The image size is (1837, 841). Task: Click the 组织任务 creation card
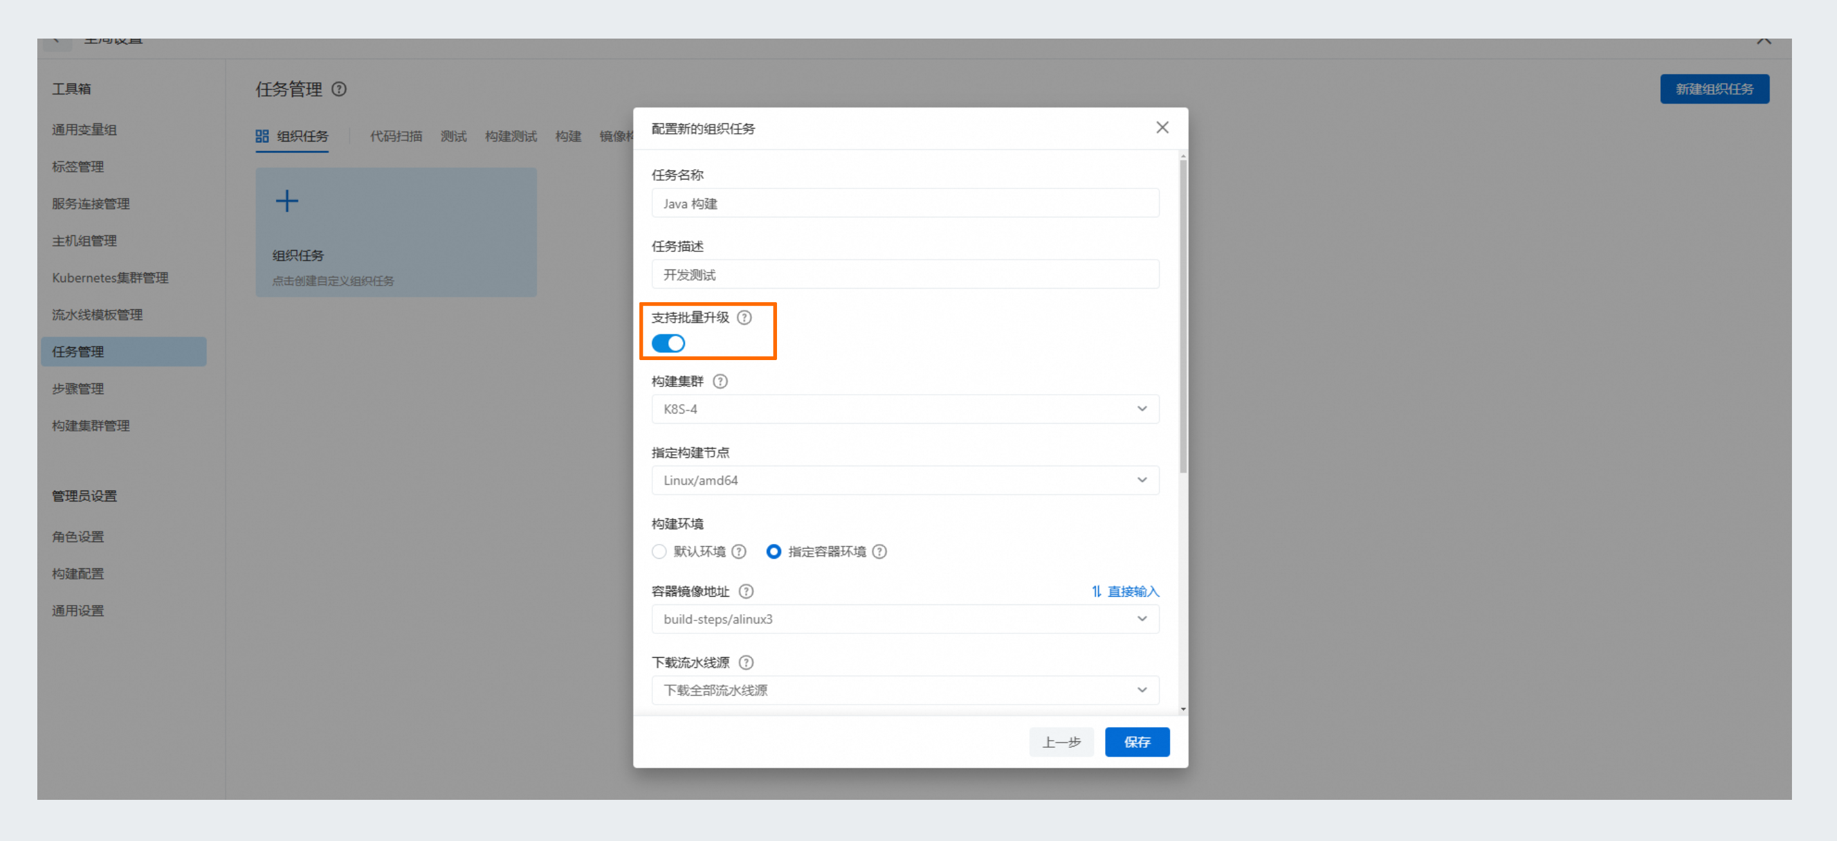pos(396,232)
